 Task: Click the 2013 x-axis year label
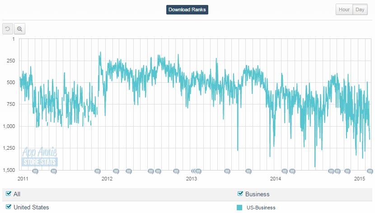pos(192,179)
